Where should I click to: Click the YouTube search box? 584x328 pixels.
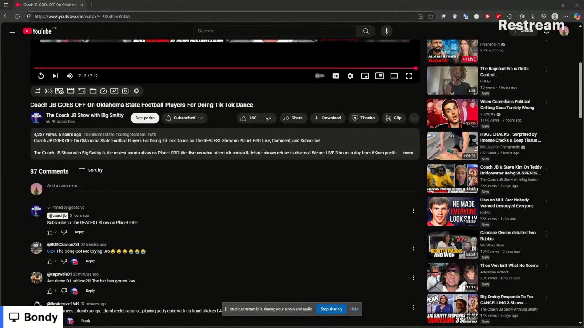pos(275,31)
